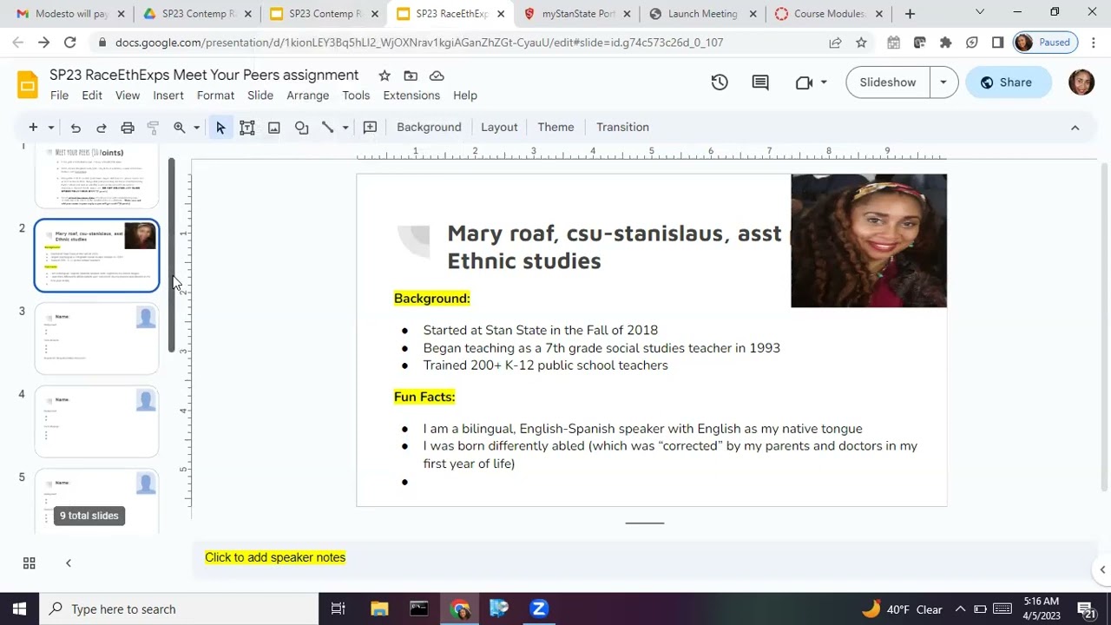Select slide 3 thumbnail
The image size is (1111, 625).
coord(96,339)
